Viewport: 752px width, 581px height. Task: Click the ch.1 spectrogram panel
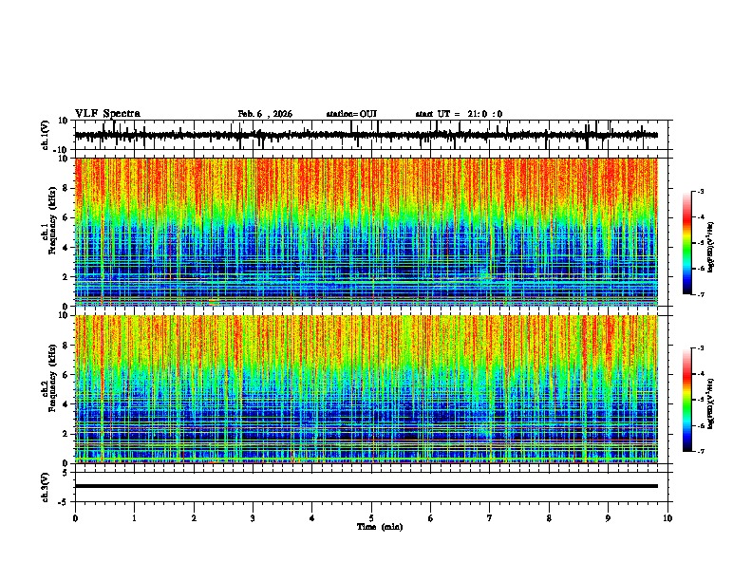(x=367, y=232)
